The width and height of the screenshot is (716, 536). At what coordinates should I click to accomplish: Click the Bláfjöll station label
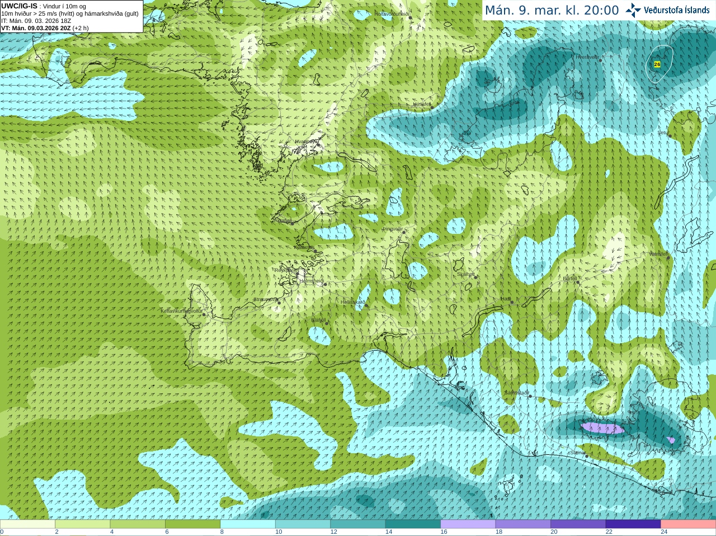click(x=319, y=320)
